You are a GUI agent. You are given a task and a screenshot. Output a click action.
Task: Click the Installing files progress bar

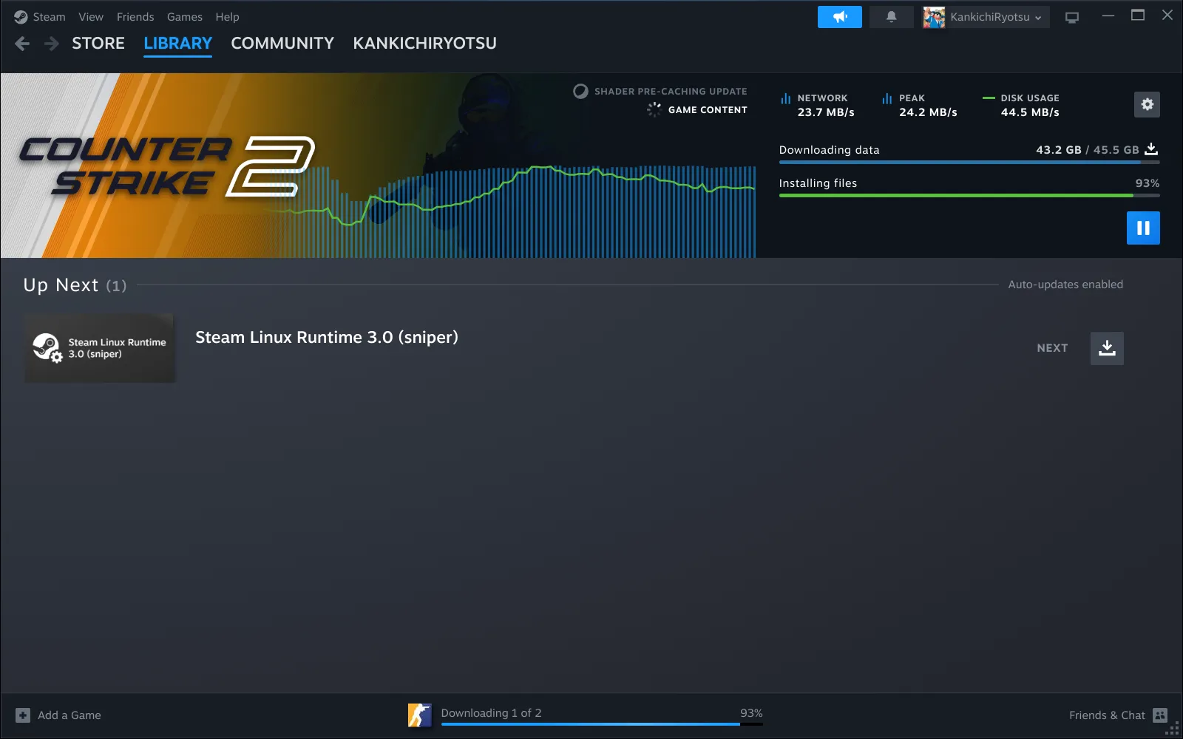(969, 195)
